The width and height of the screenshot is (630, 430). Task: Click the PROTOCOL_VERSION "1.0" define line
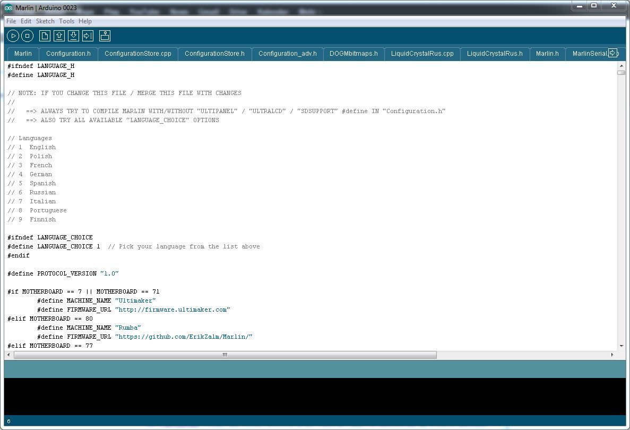click(x=63, y=274)
